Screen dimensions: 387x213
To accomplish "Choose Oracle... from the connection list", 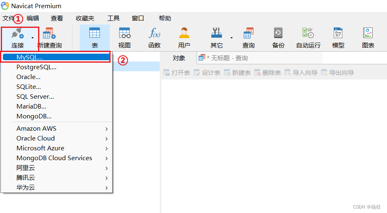I will 56,77.
